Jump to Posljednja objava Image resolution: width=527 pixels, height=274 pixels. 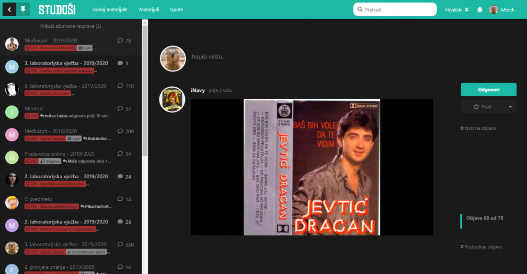(481, 246)
